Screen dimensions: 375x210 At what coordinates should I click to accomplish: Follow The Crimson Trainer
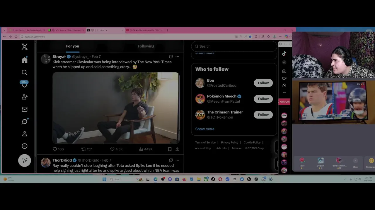[x=263, y=115]
